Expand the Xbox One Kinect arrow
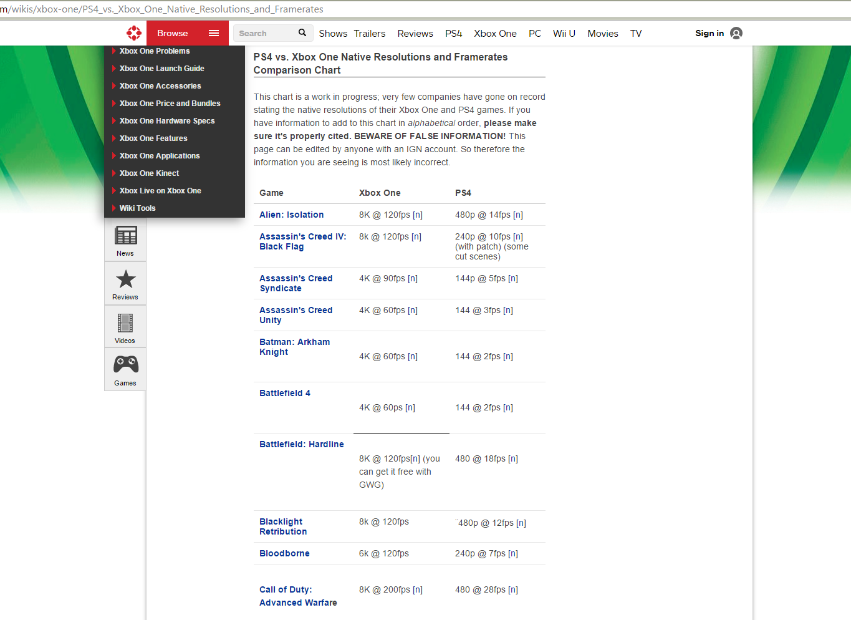Image resolution: width=851 pixels, height=620 pixels. pyautogui.click(x=113, y=173)
